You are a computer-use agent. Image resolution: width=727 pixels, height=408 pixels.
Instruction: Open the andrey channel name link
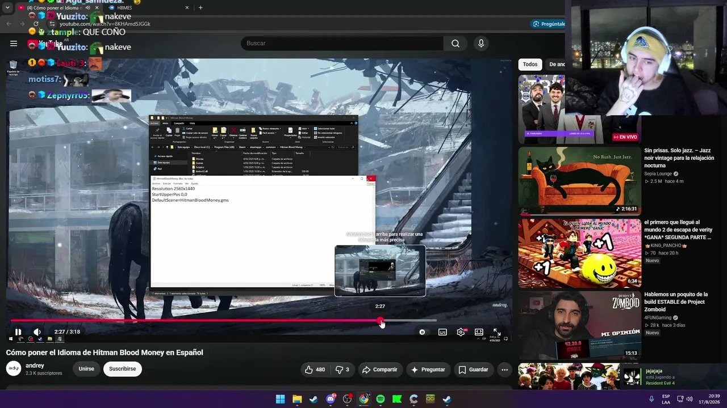(35, 365)
